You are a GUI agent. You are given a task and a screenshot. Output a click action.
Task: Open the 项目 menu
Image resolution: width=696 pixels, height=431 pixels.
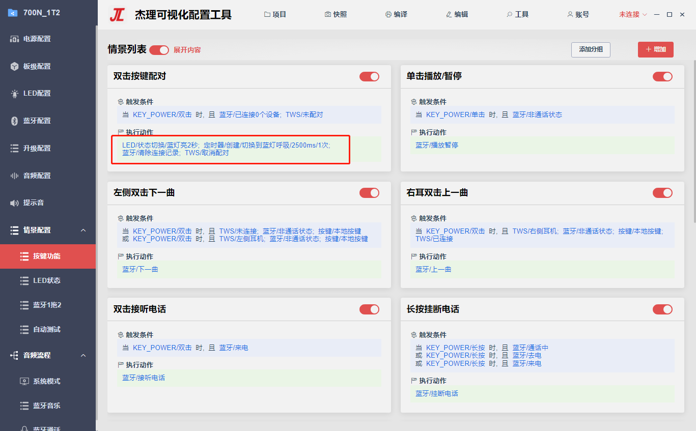point(275,14)
